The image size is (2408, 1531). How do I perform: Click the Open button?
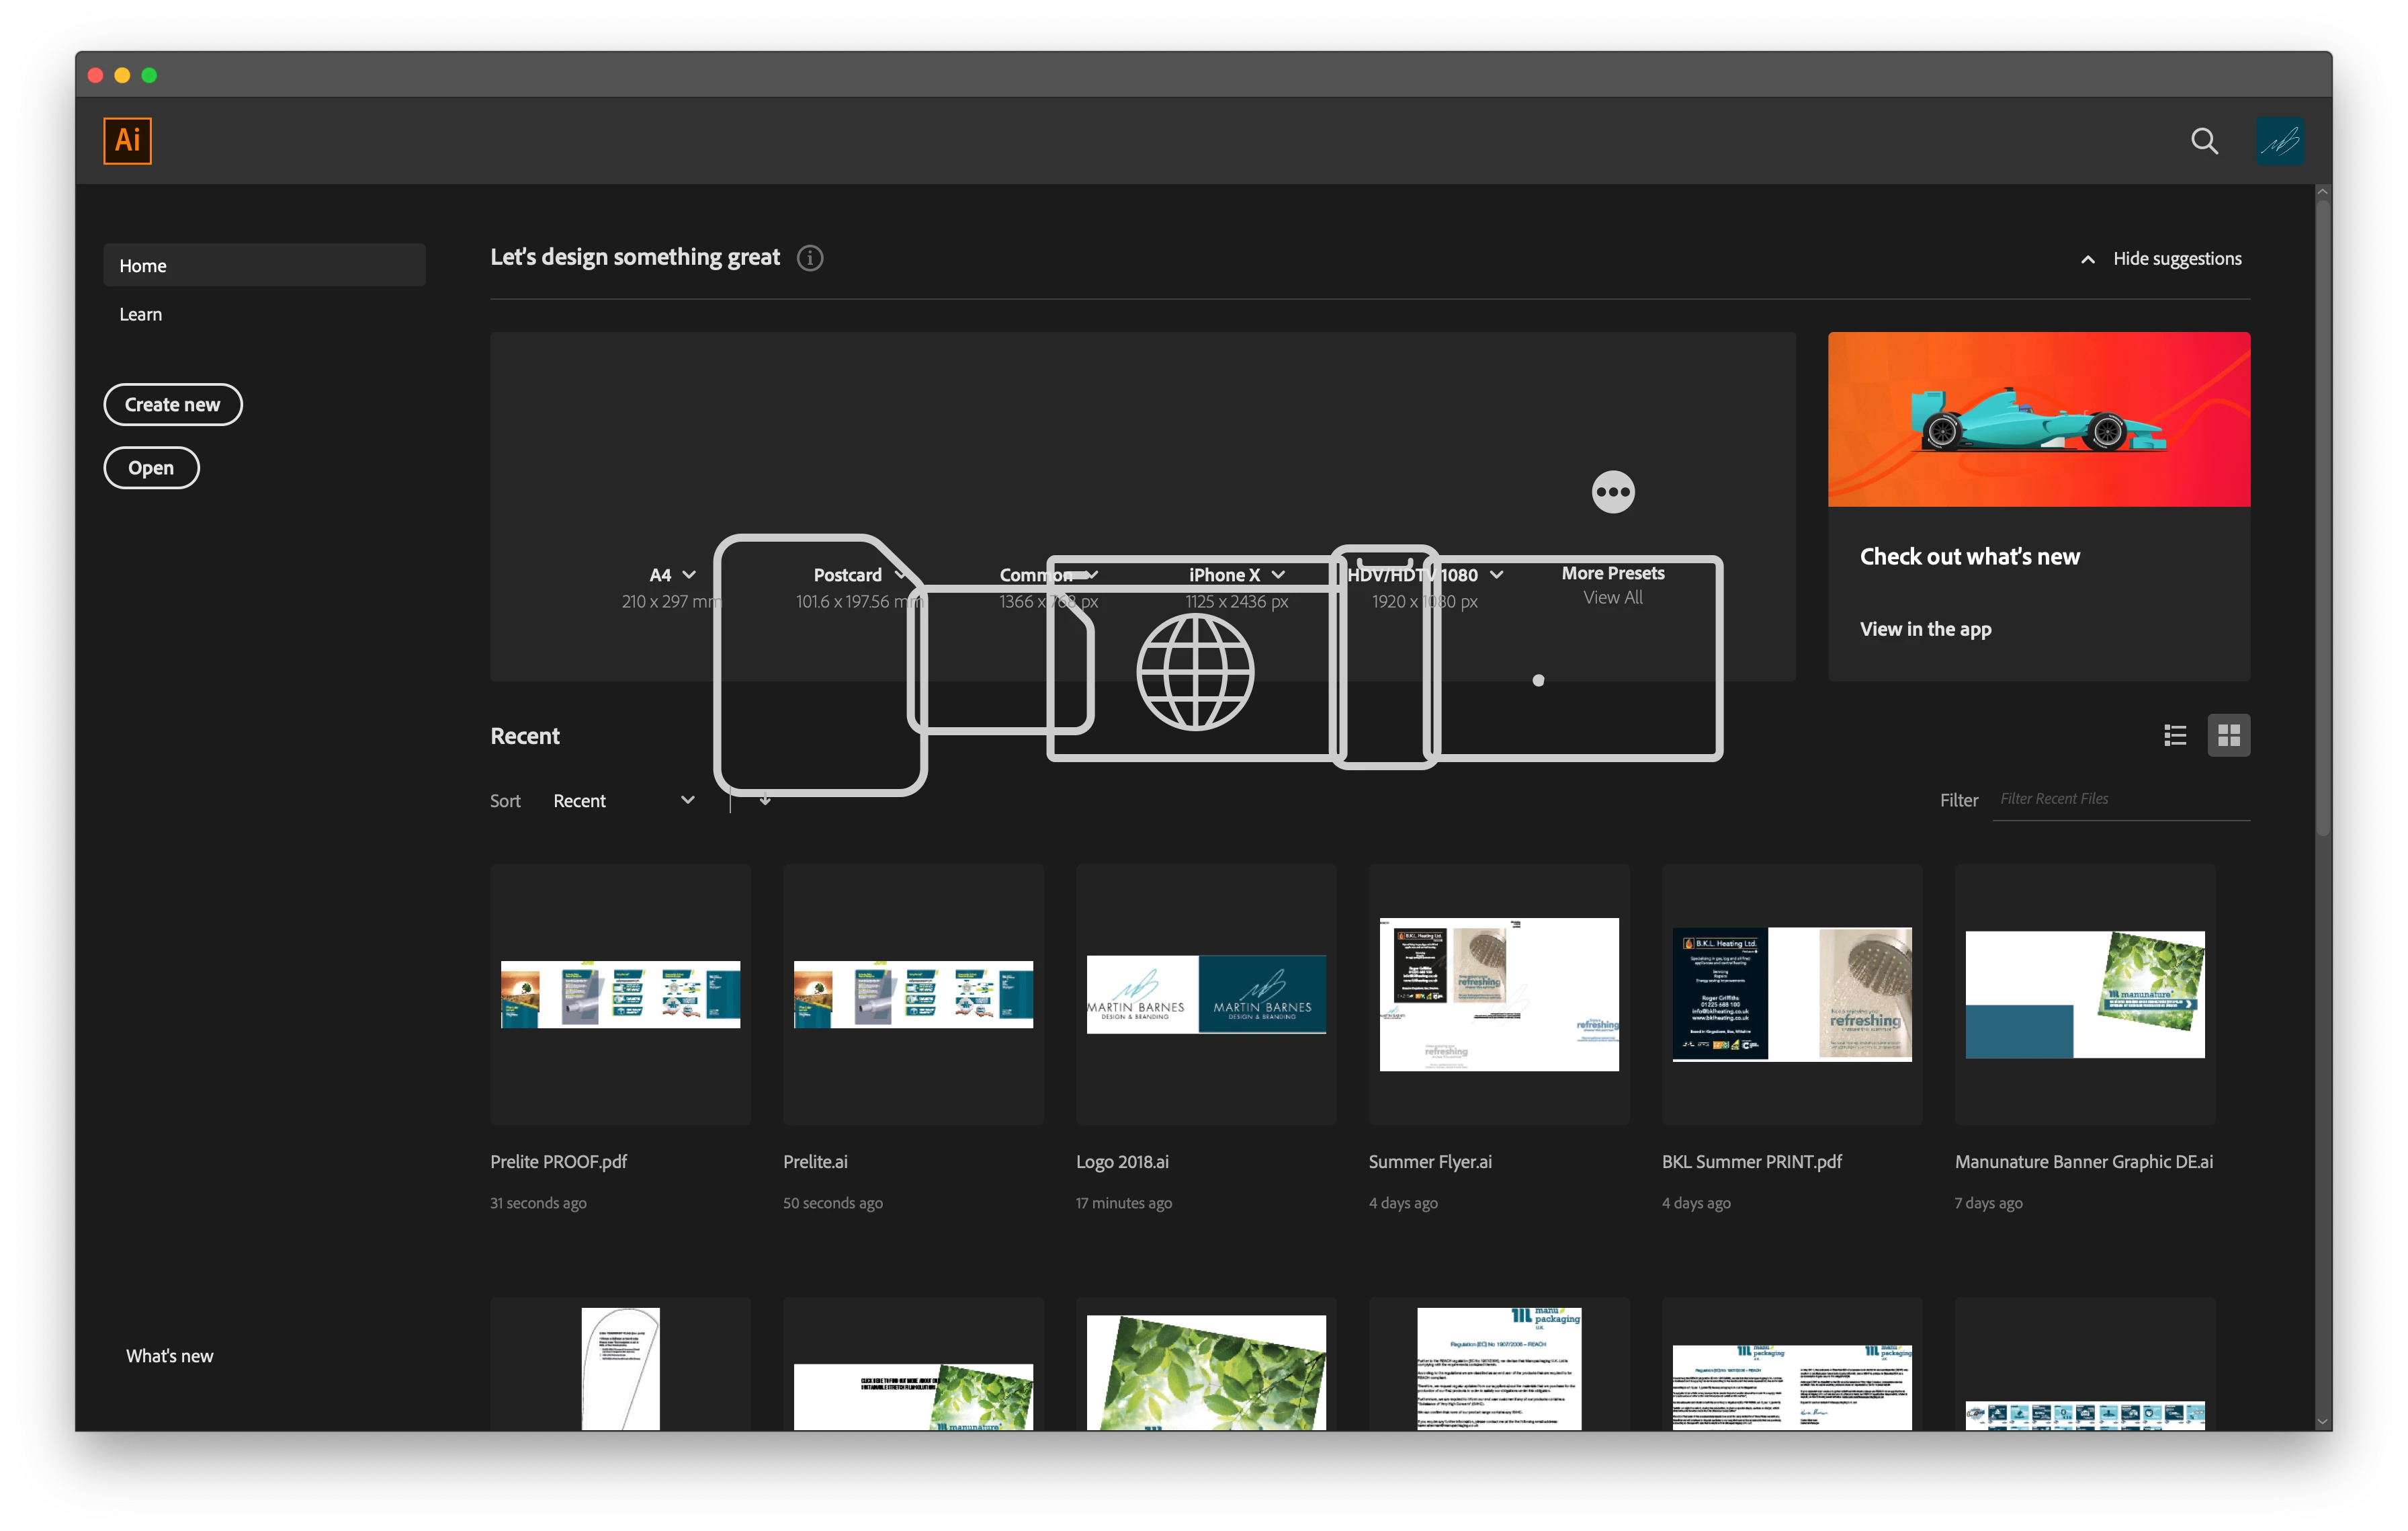151,468
